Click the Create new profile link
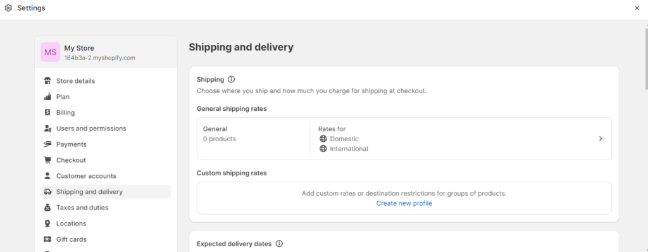This screenshot has height=252, width=648. [x=404, y=203]
